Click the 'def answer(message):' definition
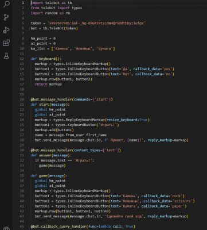The width and height of the screenshot is (207, 230). tap(51, 155)
